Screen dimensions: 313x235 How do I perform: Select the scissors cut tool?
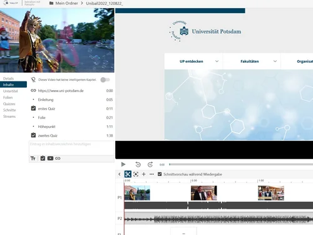point(128,174)
